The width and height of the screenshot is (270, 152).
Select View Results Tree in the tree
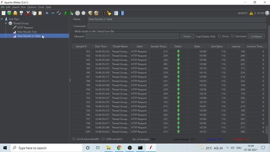[27, 32]
